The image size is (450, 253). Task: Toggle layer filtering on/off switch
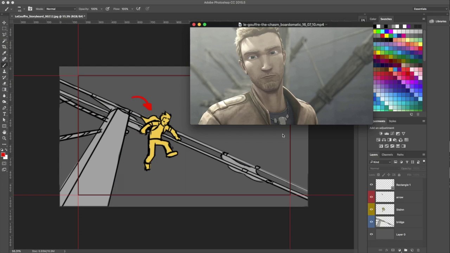click(x=424, y=162)
